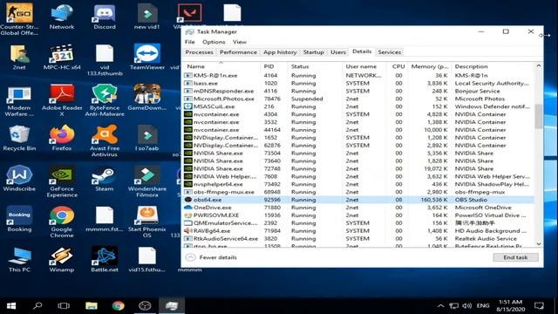Switch to the Processes tab
The width and height of the screenshot is (558, 314).
pyautogui.click(x=200, y=52)
